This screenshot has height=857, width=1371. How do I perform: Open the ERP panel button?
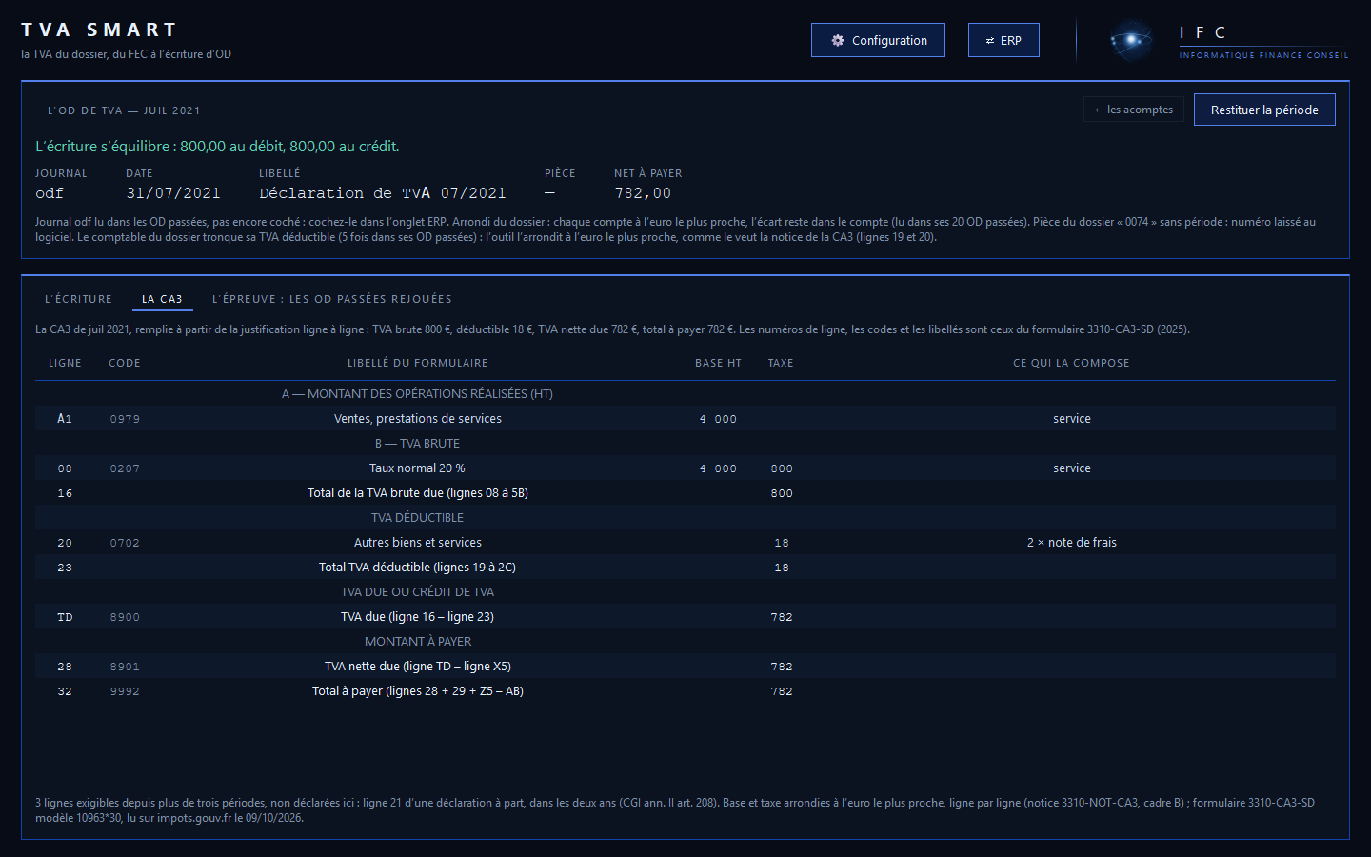click(1003, 40)
